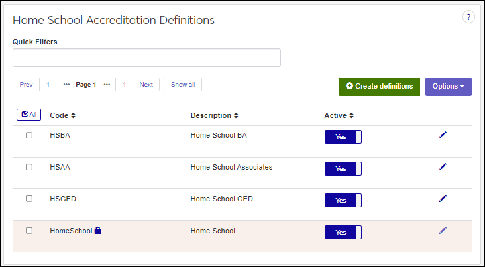Click the lock icon beside HomeSchool

[x=98, y=231]
